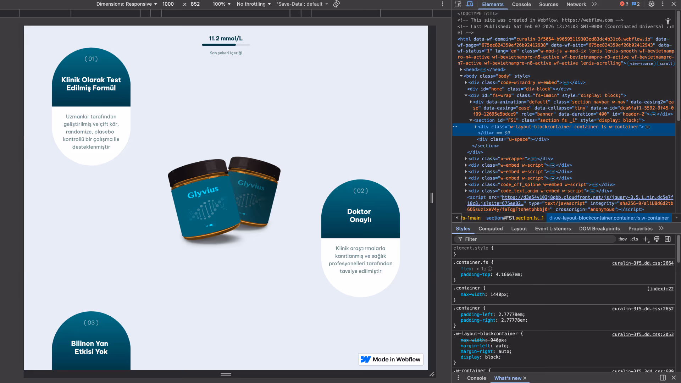Open the (index):22 source link
The width and height of the screenshot is (681, 383).
click(x=660, y=289)
